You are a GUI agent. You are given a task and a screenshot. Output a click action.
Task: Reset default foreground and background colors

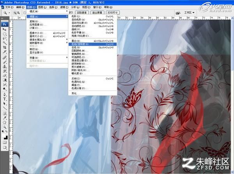tap(3, 131)
